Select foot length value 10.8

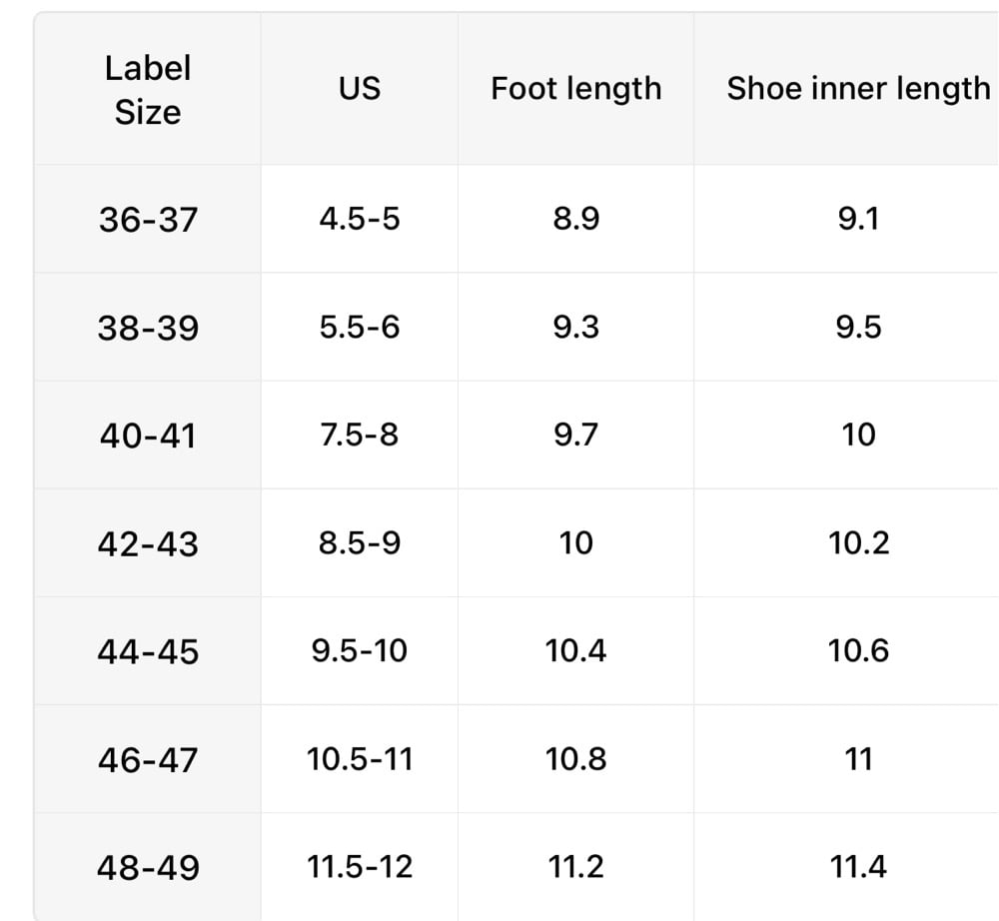tap(576, 759)
